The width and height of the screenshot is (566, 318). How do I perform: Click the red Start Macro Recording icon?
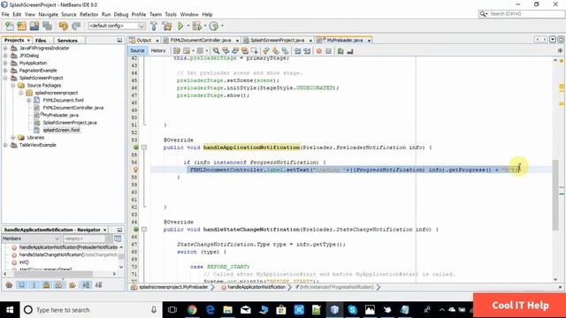[319, 51]
